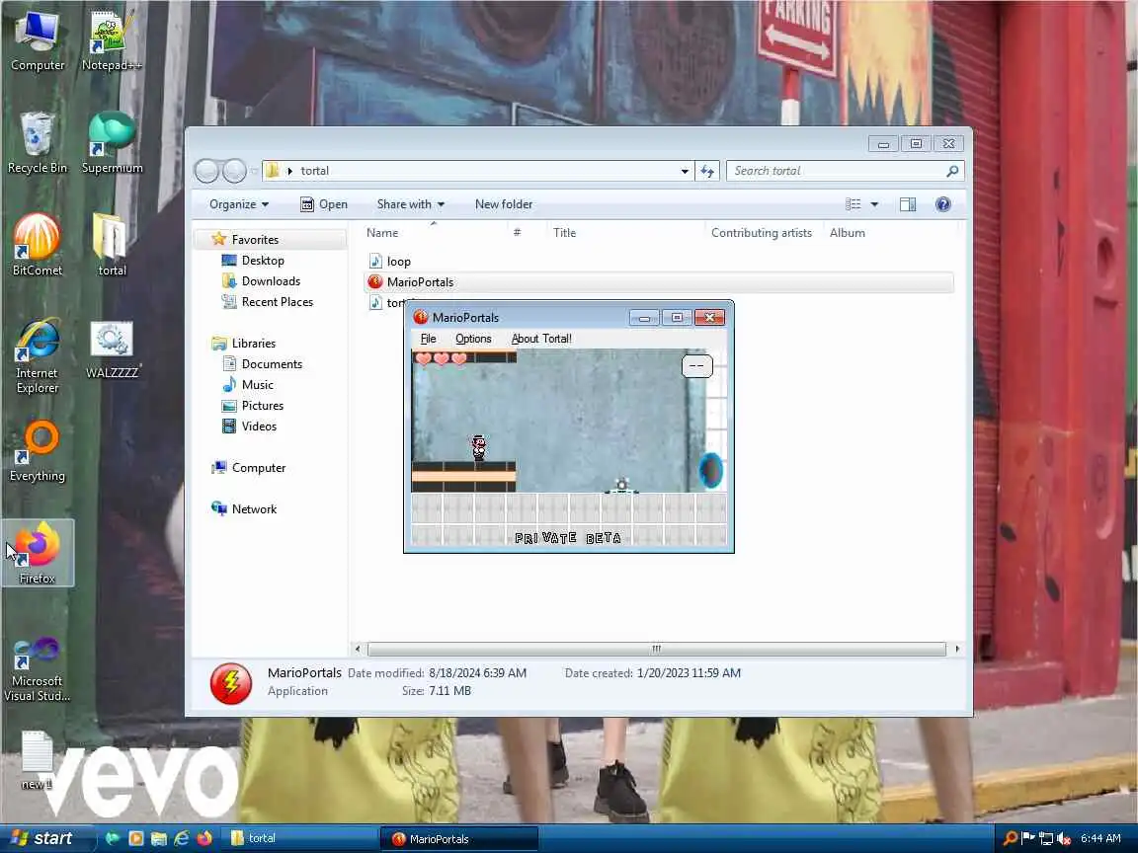The image size is (1138, 853).
Task: Open the Microsoft Visual Studio desktop shortcut
Action: [x=37, y=669]
